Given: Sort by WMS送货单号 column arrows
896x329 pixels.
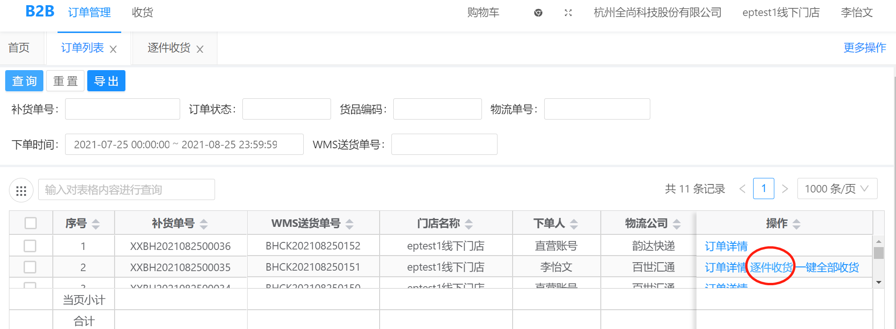Looking at the screenshot, I should [x=349, y=224].
